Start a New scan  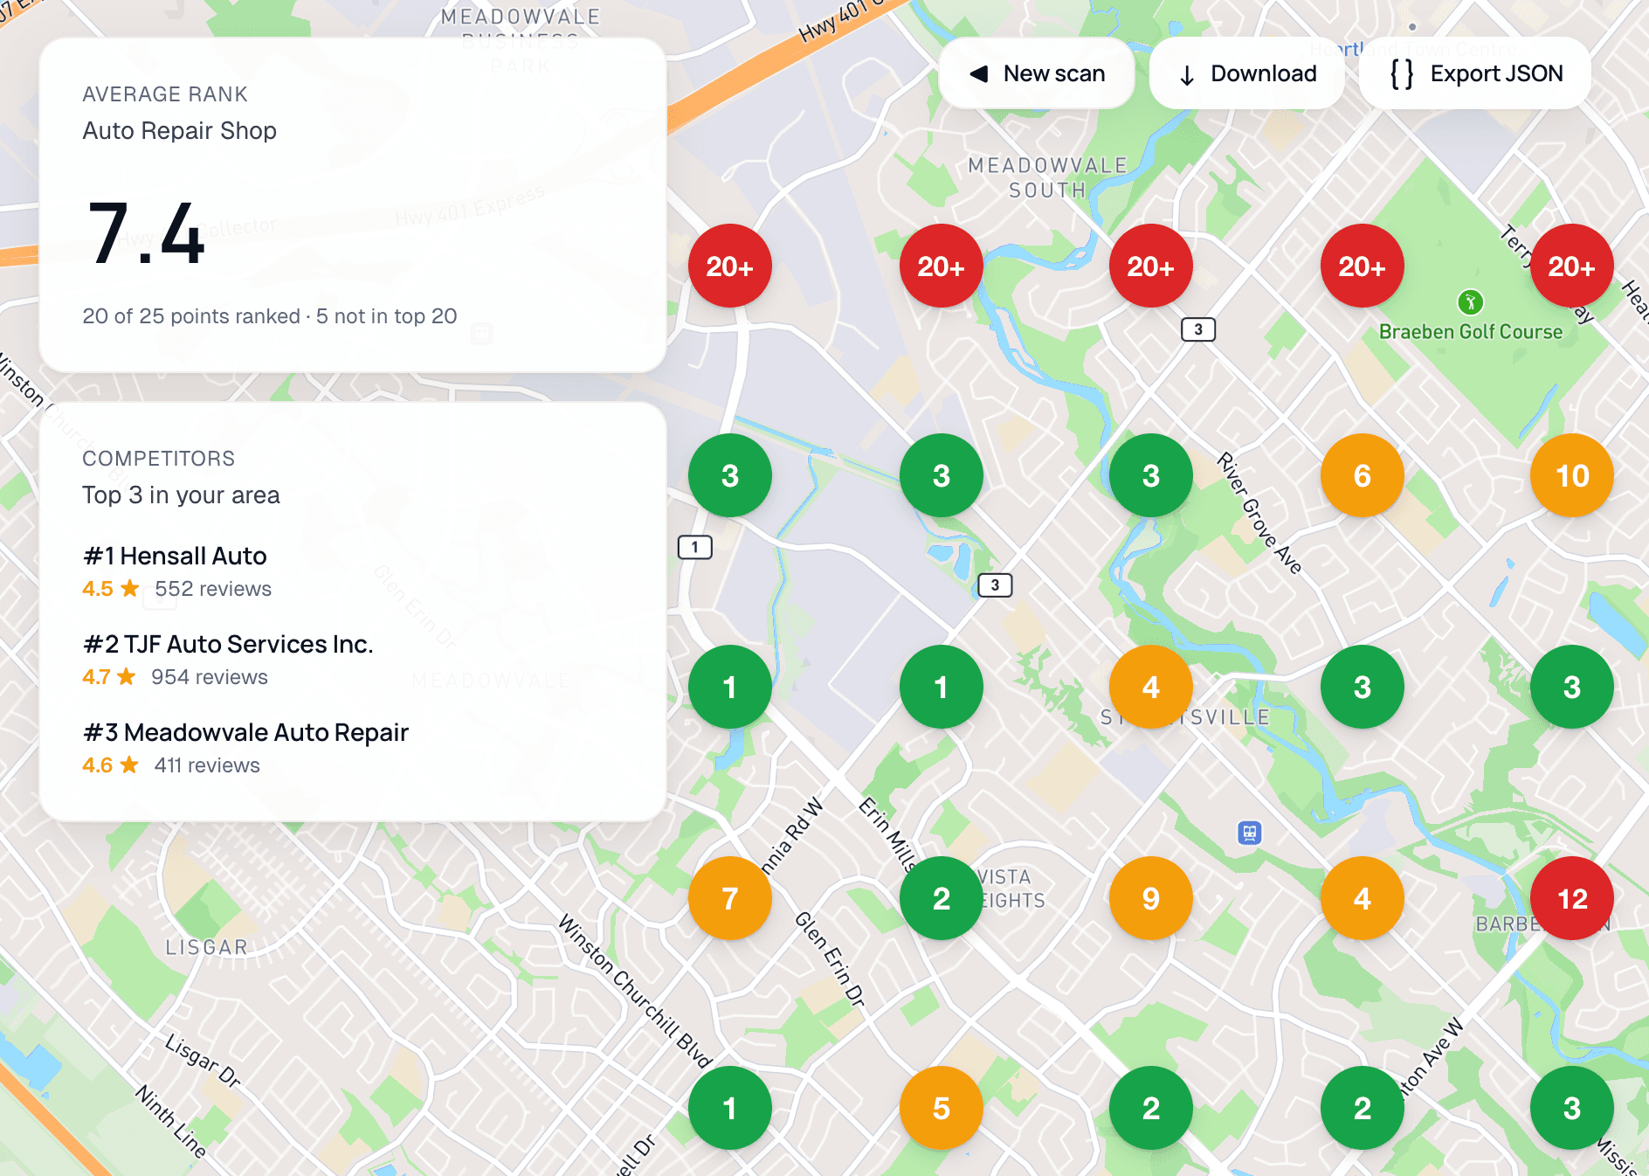[x=1037, y=73]
